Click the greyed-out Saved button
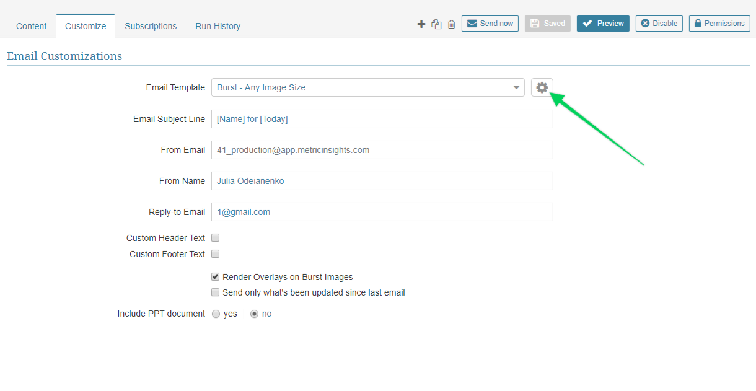756x391 pixels. pos(548,24)
